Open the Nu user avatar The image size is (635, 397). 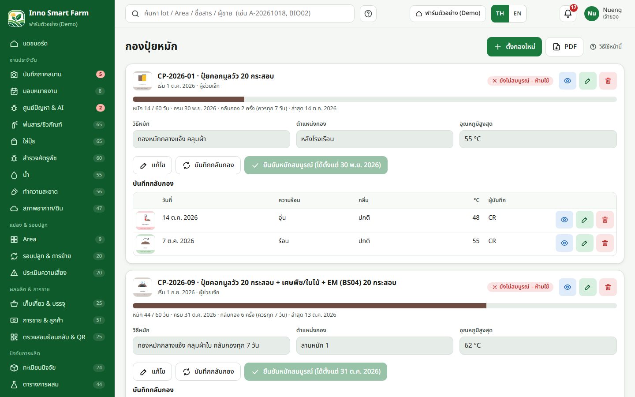[x=592, y=14]
